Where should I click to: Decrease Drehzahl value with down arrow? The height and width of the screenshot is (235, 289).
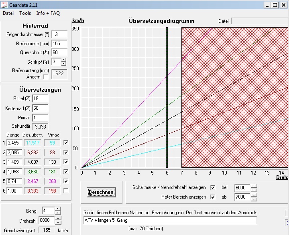pyautogui.click(x=58, y=222)
